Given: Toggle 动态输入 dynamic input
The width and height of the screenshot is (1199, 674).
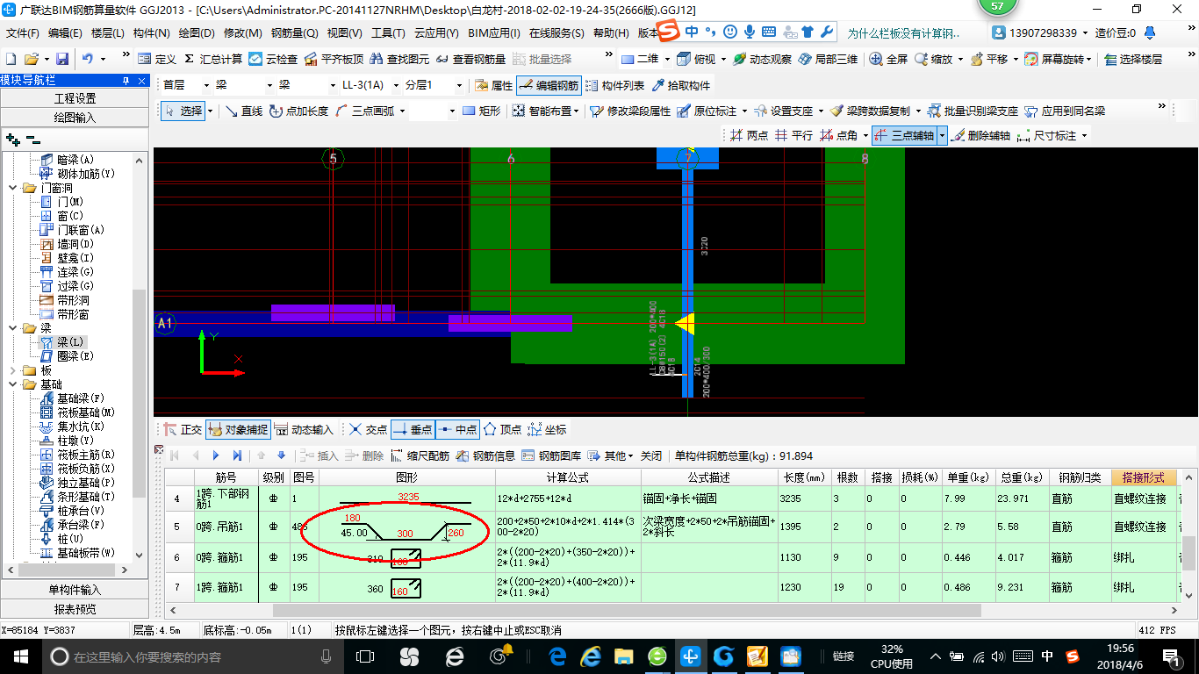Looking at the screenshot, I should point(304,430).
